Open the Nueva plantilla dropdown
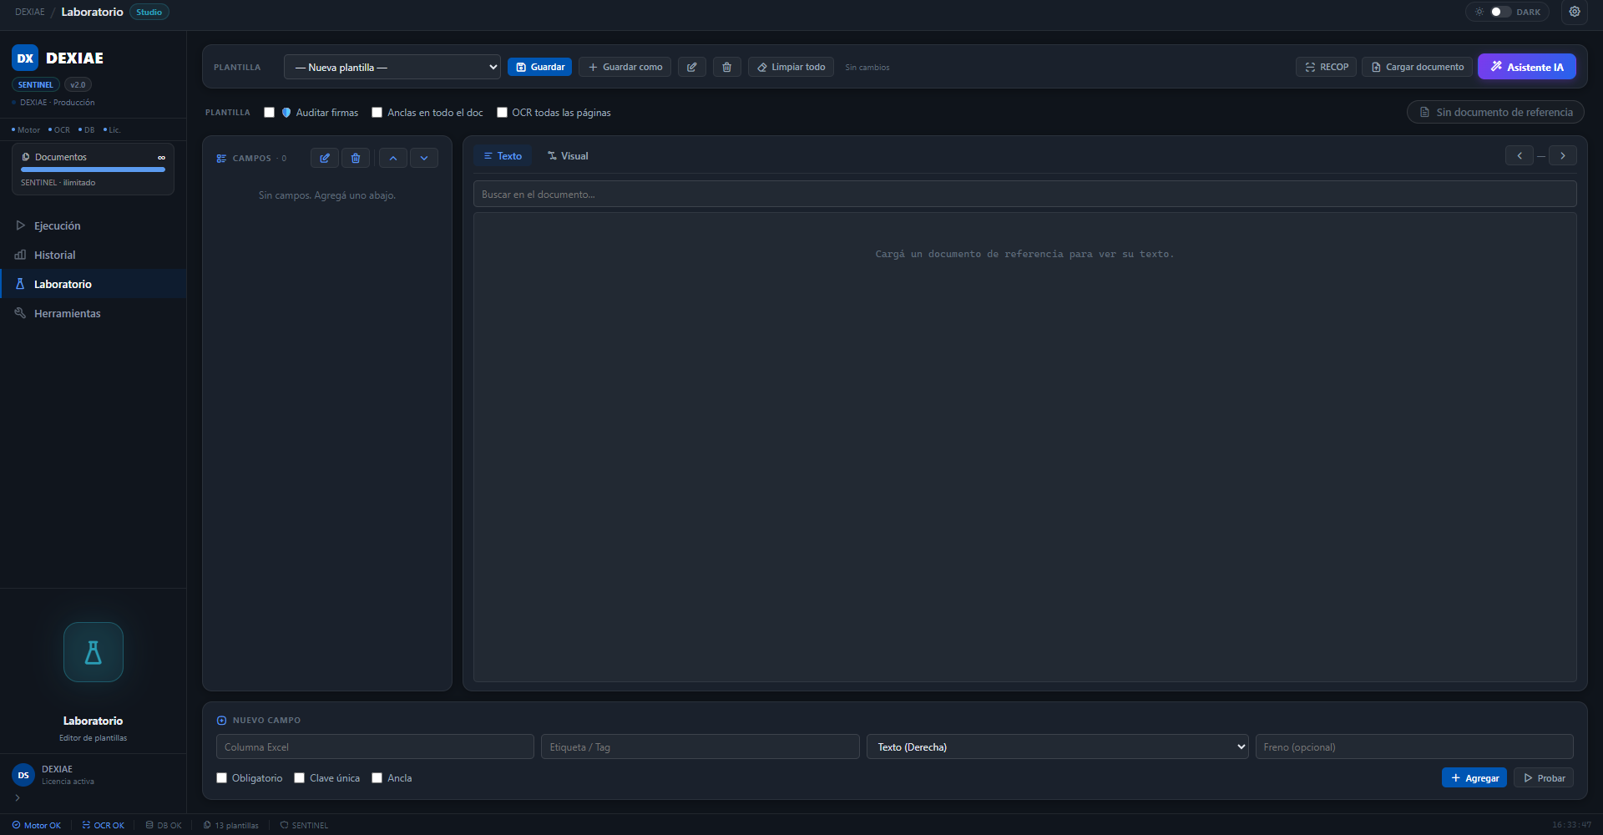Image resolution: width=1603 pixels, height=835 pixels. (392, 67)
